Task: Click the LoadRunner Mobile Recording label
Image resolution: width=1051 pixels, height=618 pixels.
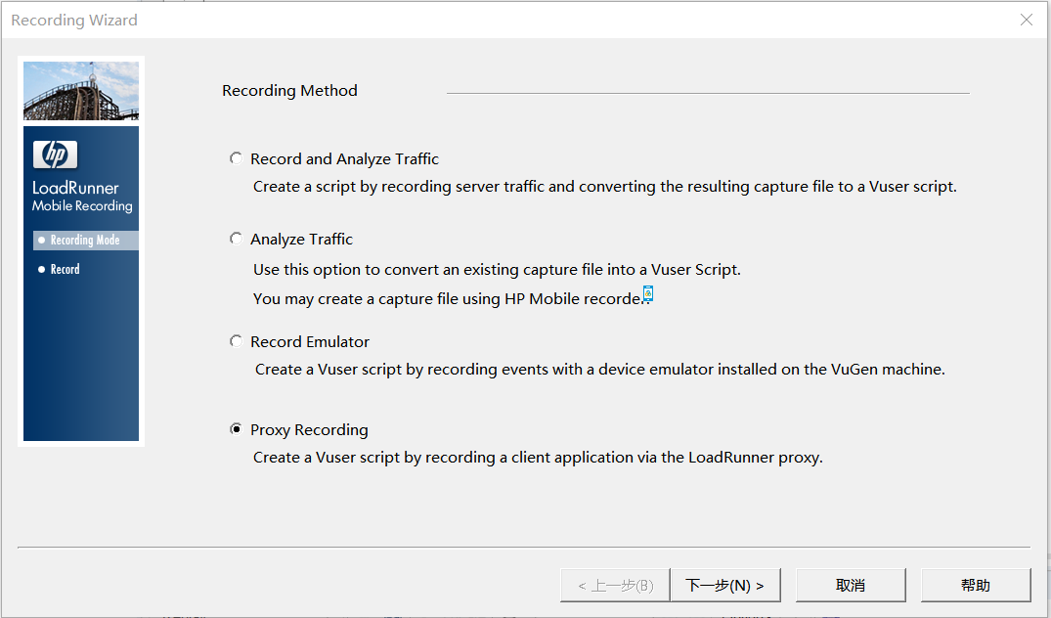Action: click(82, 197)
